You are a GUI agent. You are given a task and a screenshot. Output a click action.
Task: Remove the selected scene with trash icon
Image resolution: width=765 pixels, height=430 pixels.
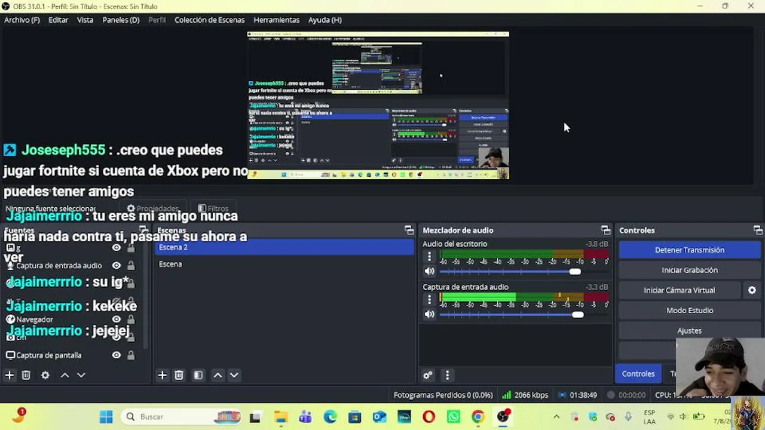pos(179,375)
